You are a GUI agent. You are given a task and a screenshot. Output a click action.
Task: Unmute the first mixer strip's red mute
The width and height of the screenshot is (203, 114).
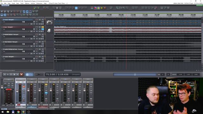click(x=24, y=86)
